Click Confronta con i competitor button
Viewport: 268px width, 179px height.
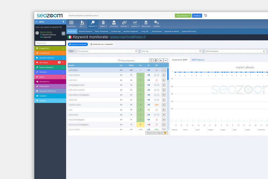[102, 44]
